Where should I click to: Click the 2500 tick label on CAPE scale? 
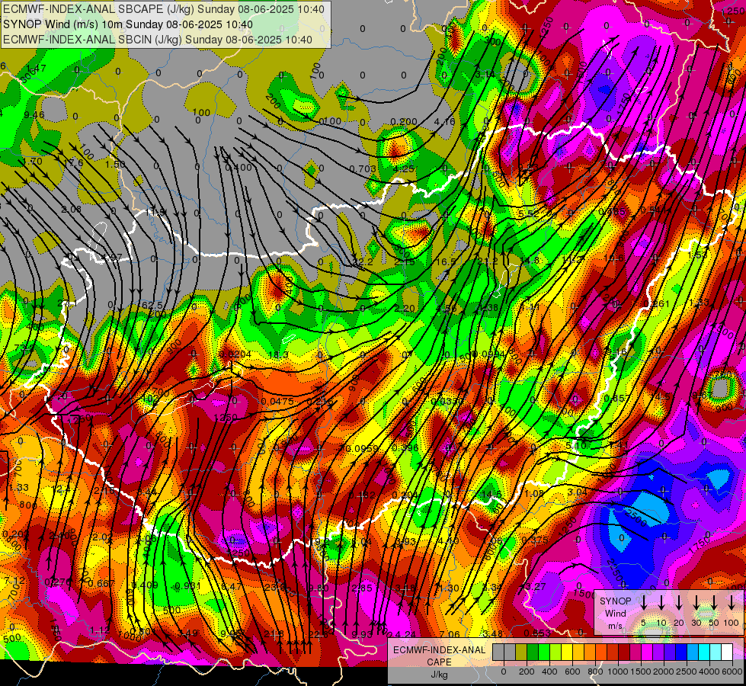686,672
